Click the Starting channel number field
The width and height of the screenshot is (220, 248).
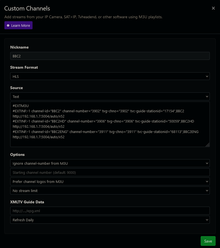click(x=110, y=172)
